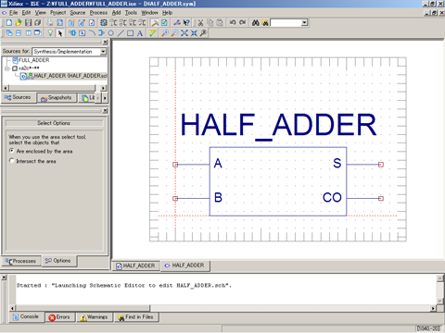Open the Process menu

click(98, 13)
